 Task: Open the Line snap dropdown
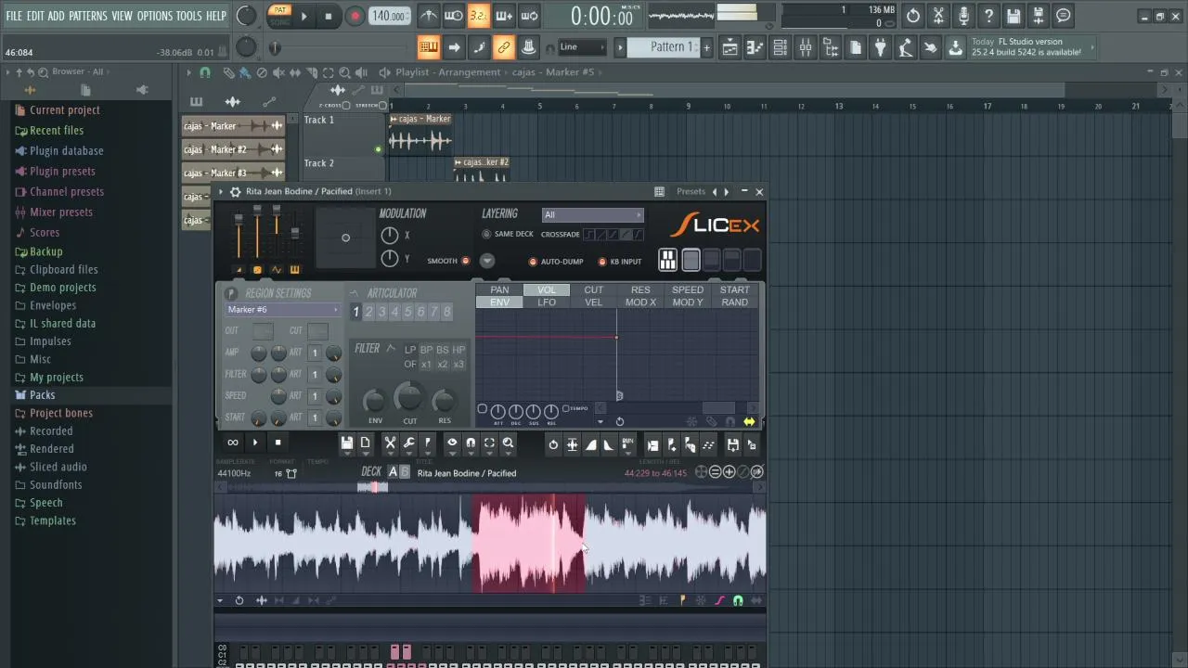(582, 47)
